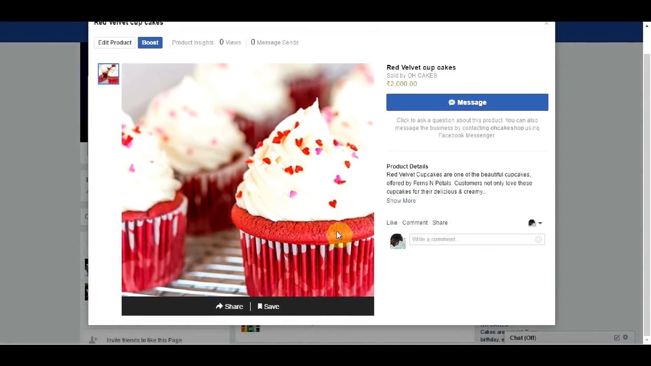The width and height of the screenshot is (651, 366).
Task: Open the profile identity dropdown beside Share
Action: coord(535,223)
